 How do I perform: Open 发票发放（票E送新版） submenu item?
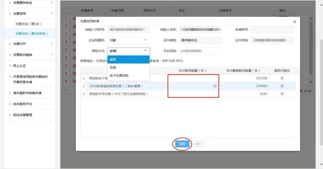pos(31,34)
